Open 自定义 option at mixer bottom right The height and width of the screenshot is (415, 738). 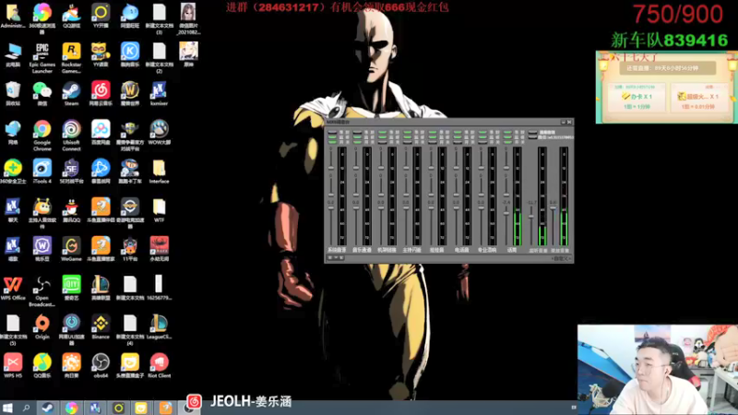[x=561, y=258]
